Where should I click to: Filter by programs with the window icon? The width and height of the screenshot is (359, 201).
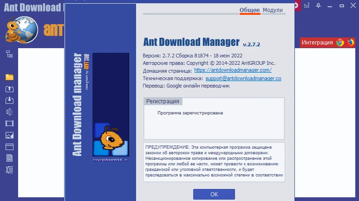coord(9,147)
